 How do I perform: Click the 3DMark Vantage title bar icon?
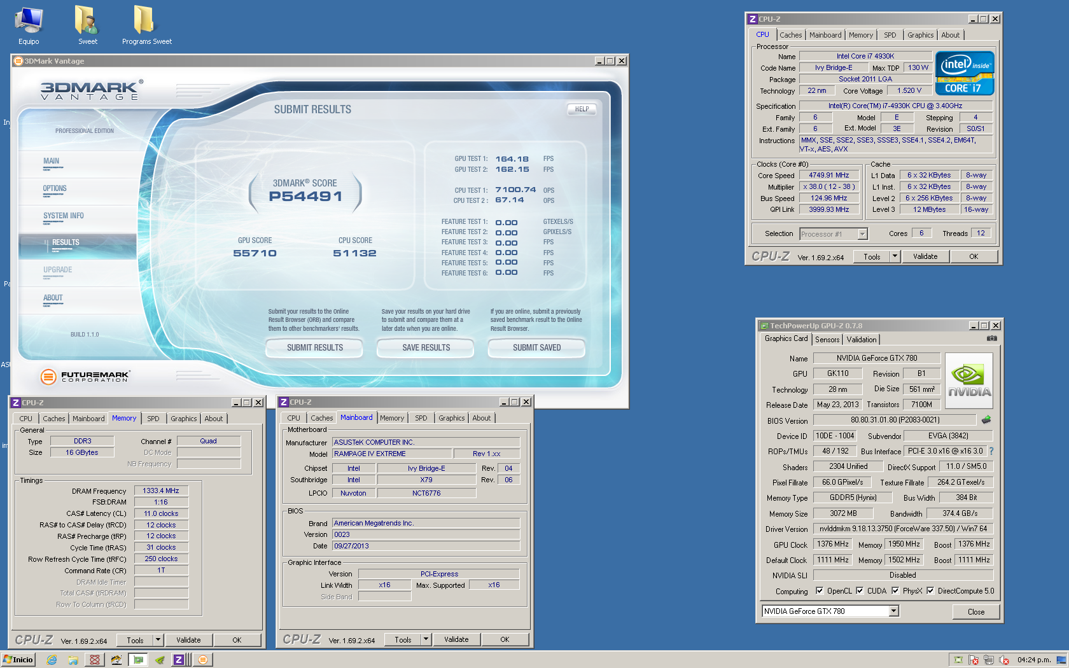tap(18, 61)
